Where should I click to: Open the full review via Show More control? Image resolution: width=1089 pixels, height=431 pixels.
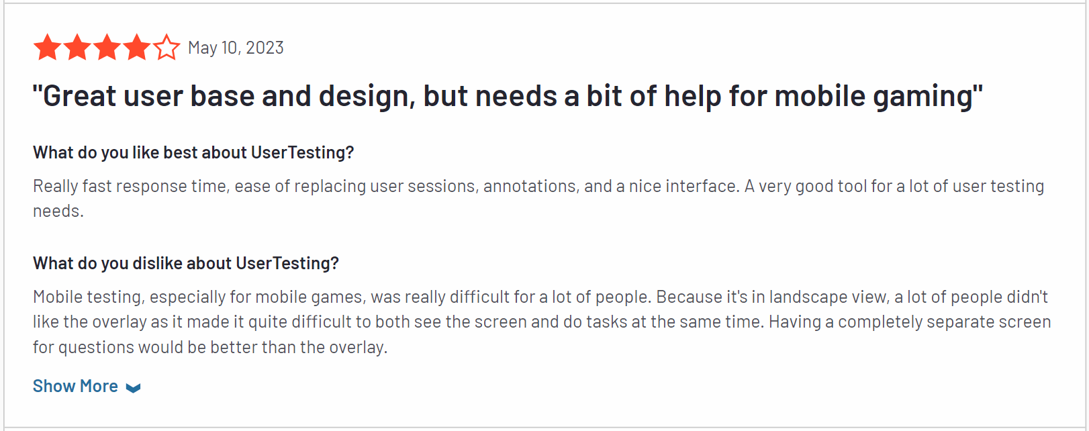click(75, 386)
